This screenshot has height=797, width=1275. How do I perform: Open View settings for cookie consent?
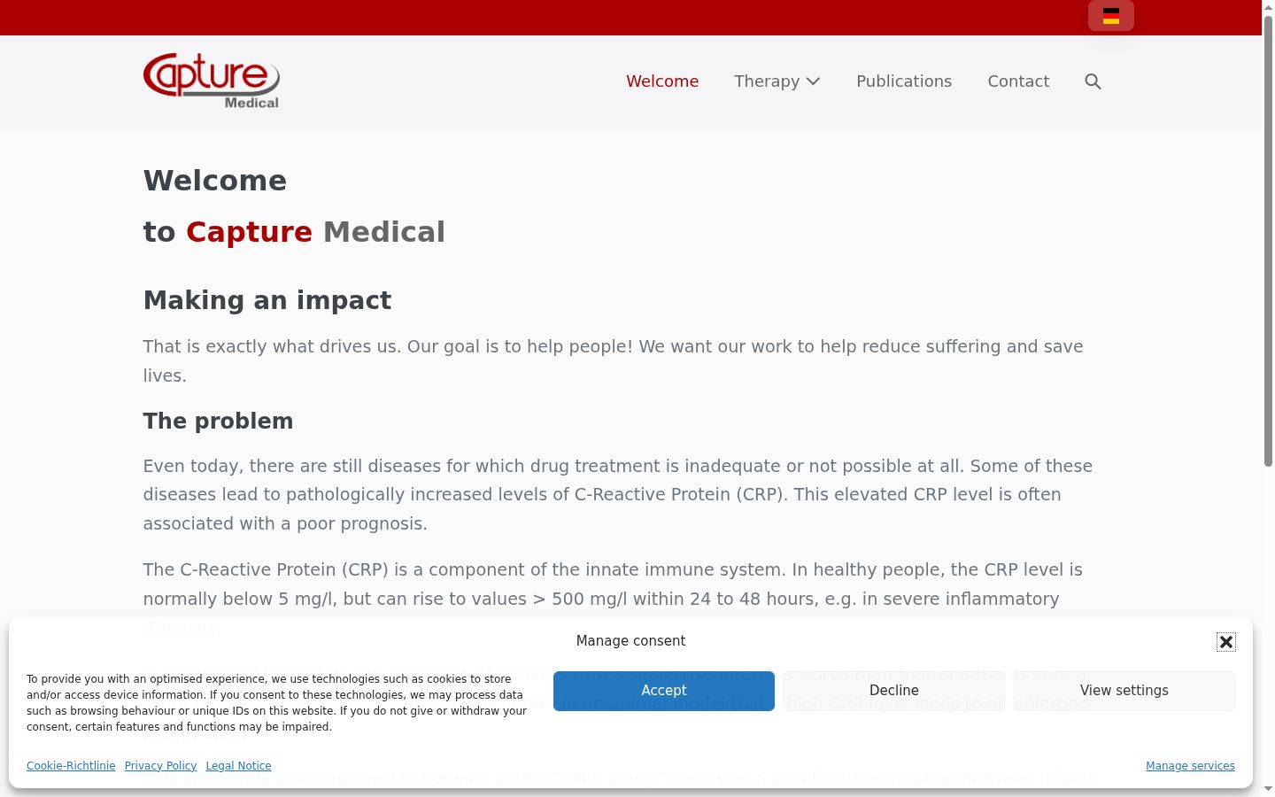[x=1124, y=691]
